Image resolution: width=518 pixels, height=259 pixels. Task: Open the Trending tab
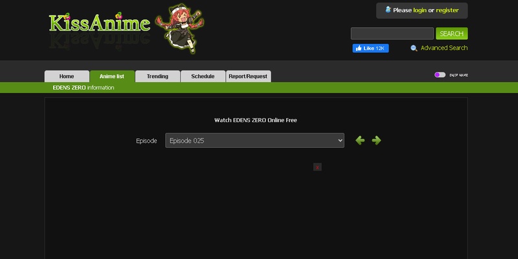point(157,76)
